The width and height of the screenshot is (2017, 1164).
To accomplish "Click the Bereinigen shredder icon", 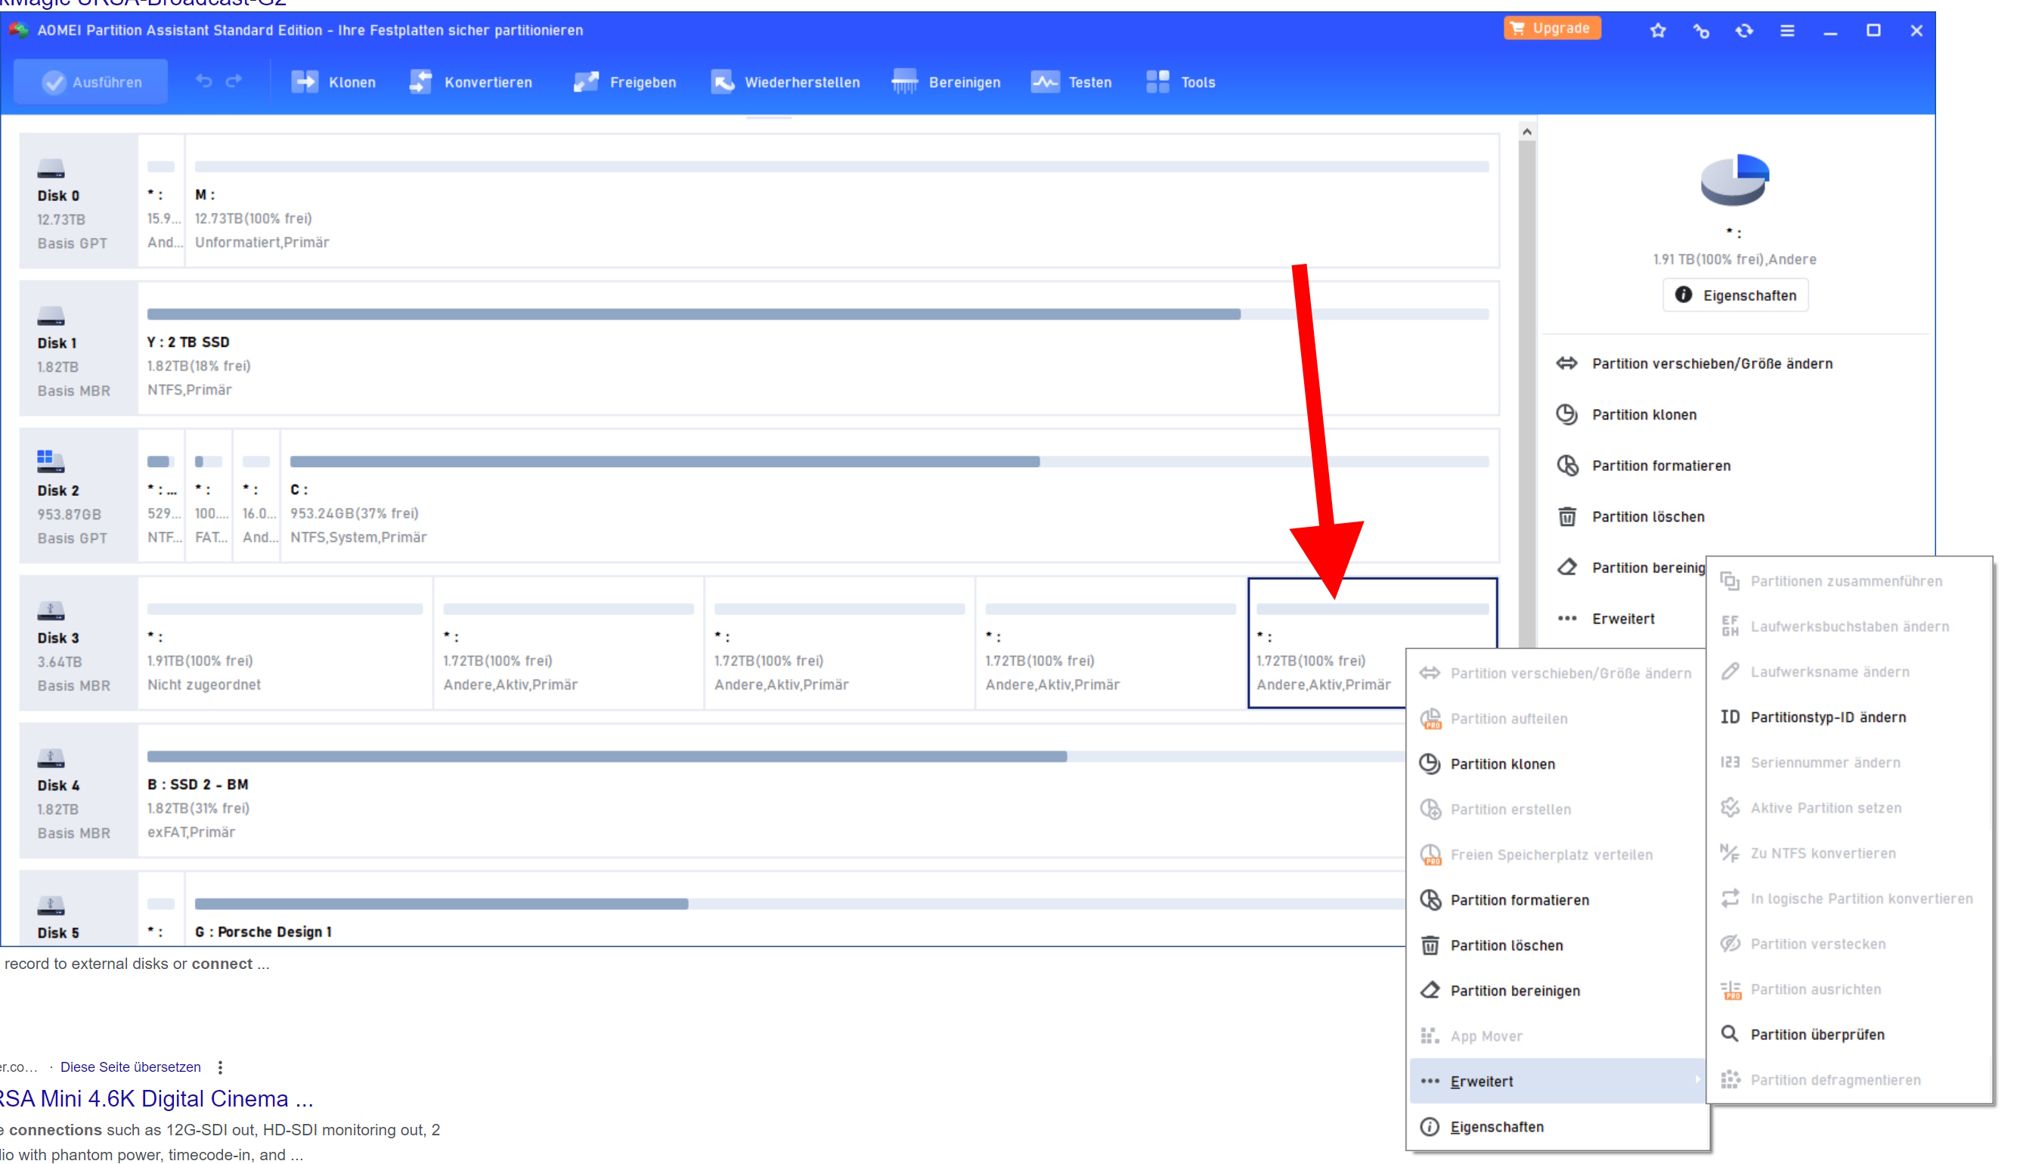I will [x=905, y=82].
